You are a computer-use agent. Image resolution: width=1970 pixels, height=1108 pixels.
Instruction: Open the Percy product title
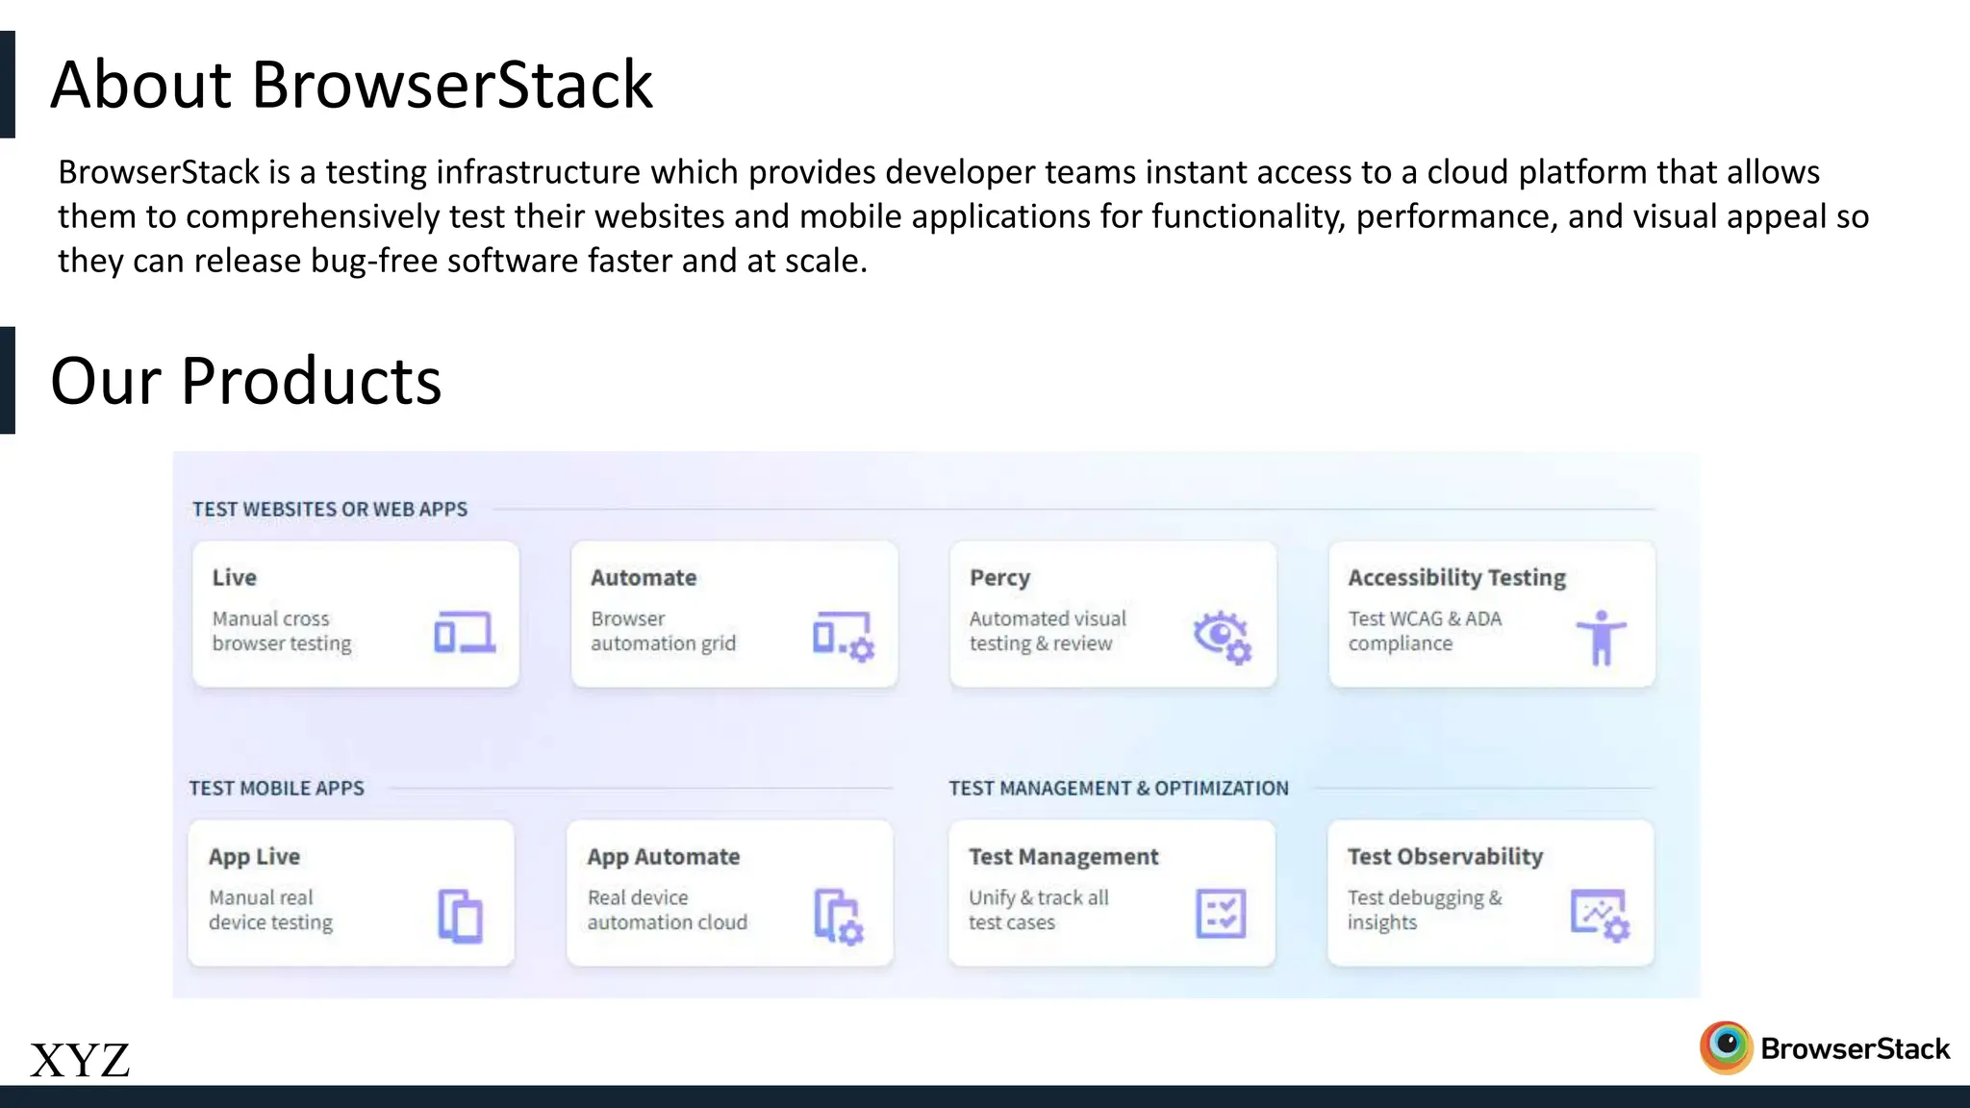(999, 577)
